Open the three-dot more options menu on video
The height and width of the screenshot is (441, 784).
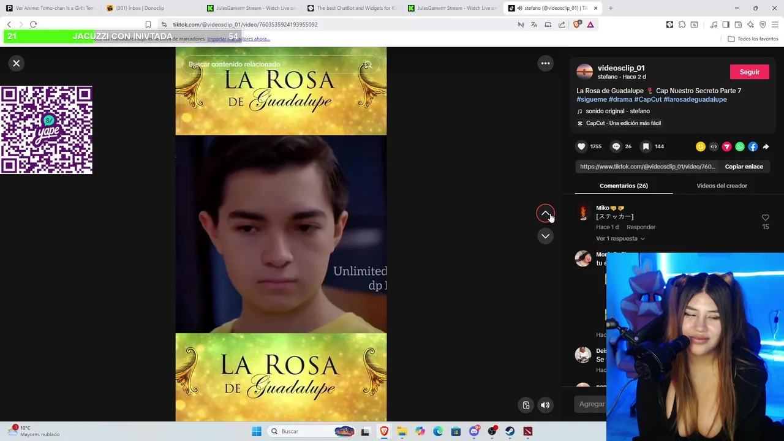(545, 63)
